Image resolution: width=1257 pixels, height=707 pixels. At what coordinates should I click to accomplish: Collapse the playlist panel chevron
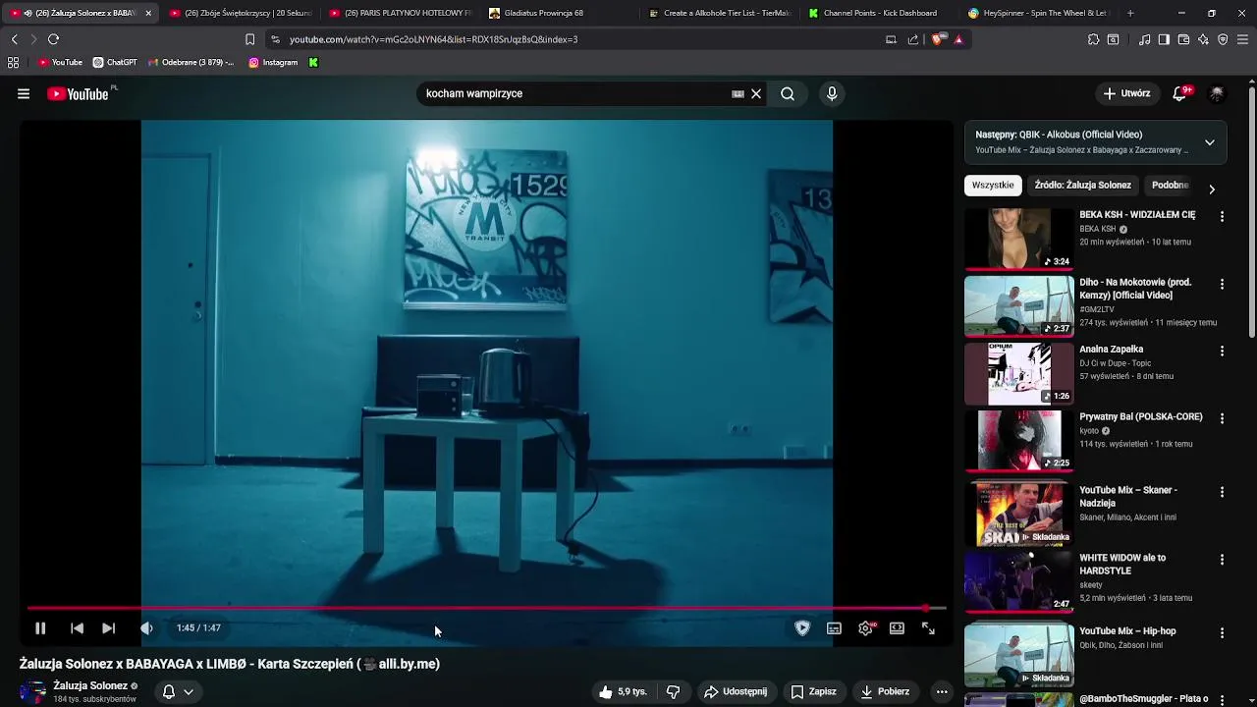(x=1210, y=142)
